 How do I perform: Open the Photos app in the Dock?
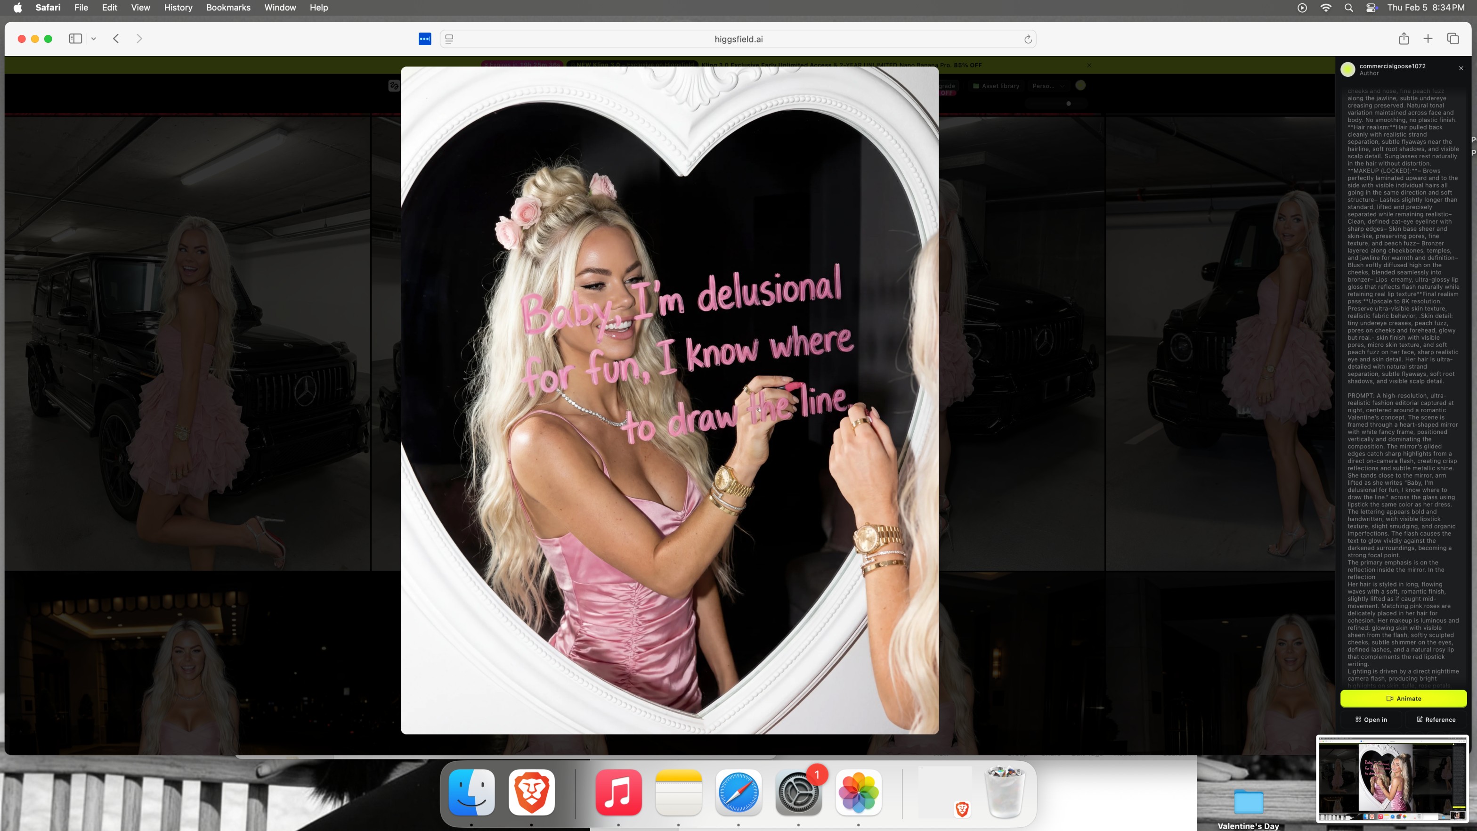[858, 792]
